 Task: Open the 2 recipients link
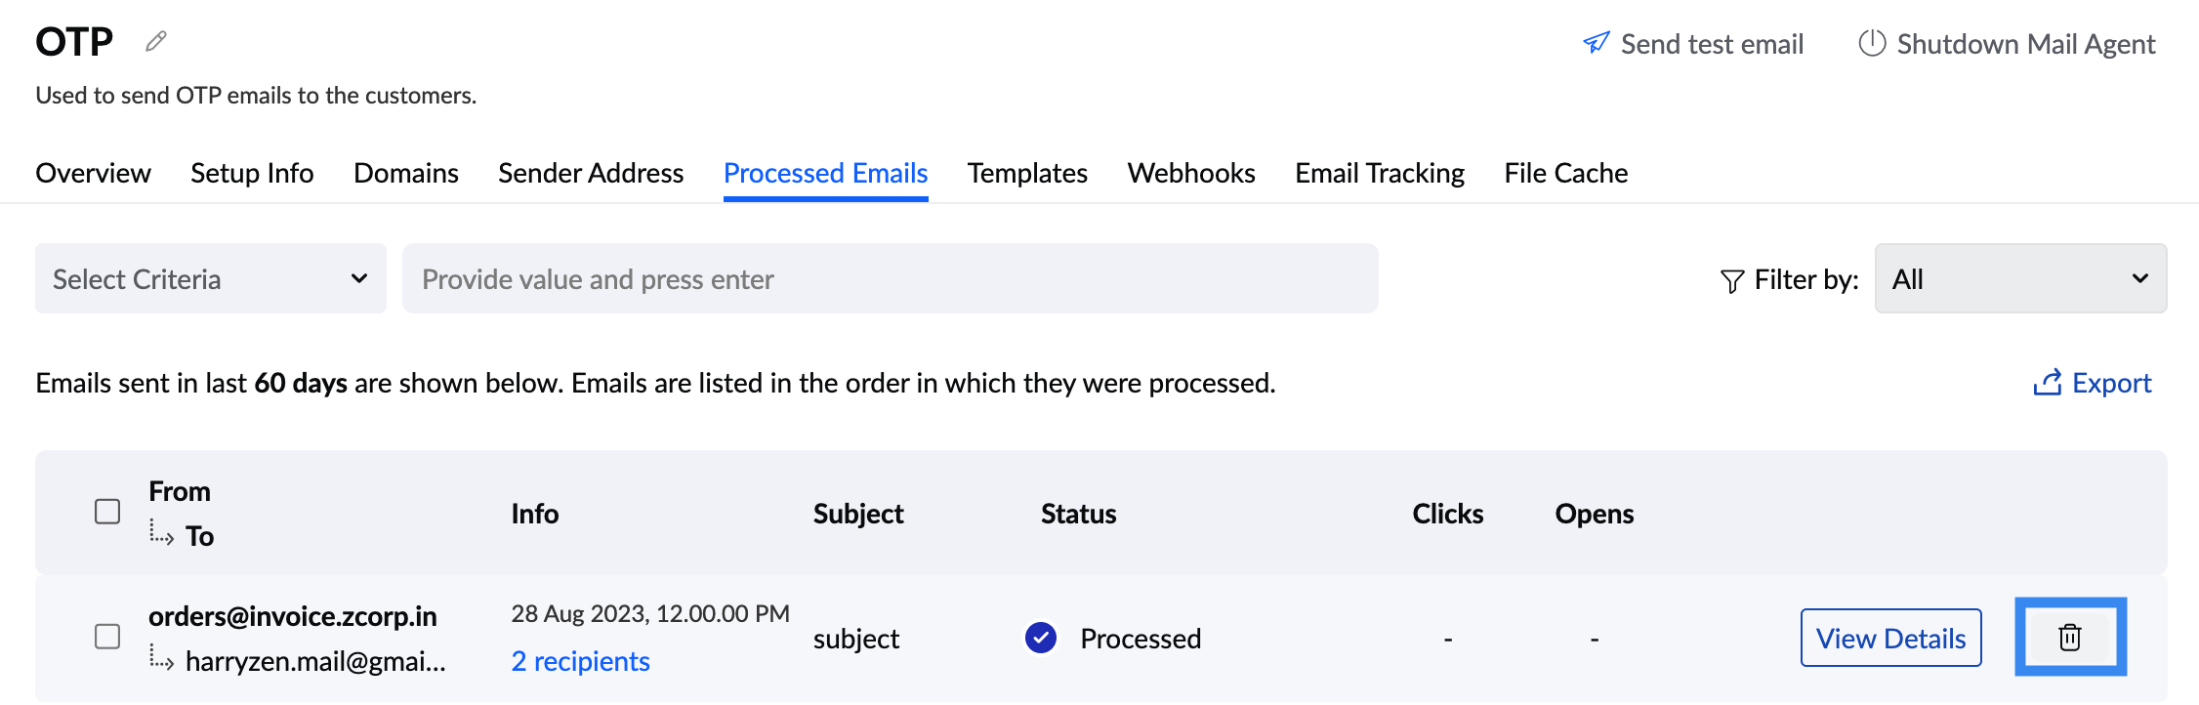coord(580,661)
